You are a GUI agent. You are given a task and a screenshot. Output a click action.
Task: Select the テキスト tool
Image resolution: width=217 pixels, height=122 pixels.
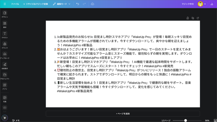point(5,35)
